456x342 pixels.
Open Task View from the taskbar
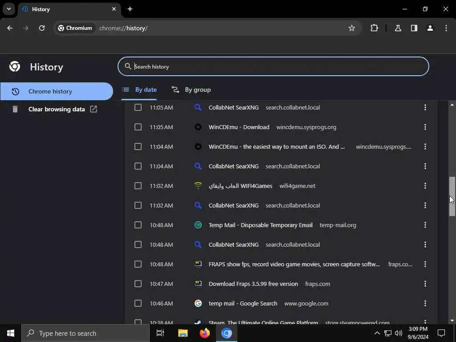tap(160, 333)
